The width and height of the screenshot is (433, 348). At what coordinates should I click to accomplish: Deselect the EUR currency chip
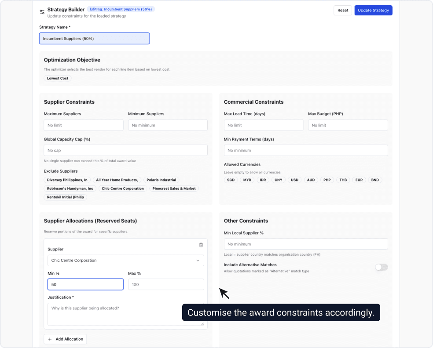[x=359, y=180]
